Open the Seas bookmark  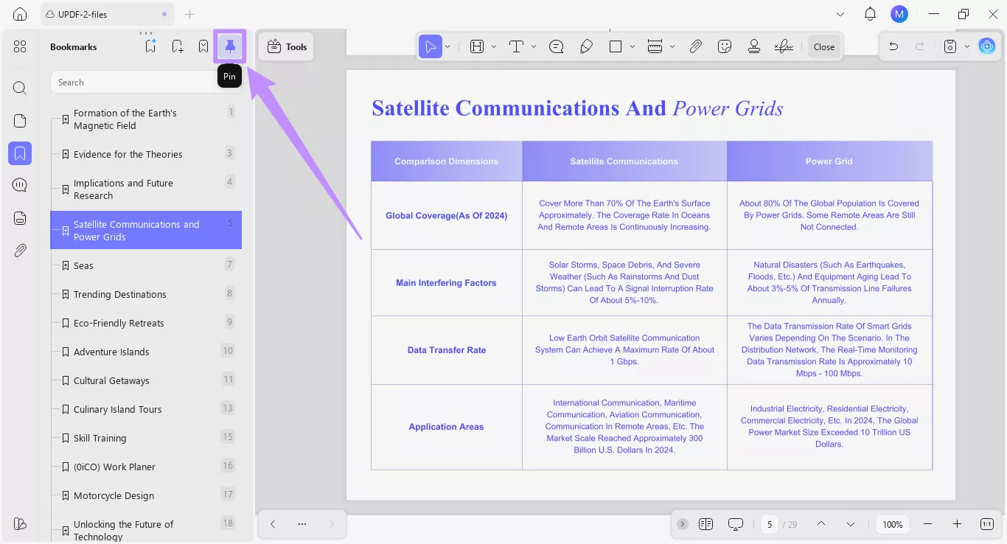(83, 265)
